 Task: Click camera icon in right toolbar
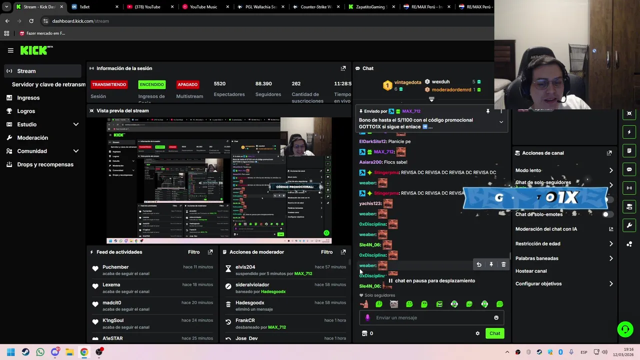tap(629, 206)
